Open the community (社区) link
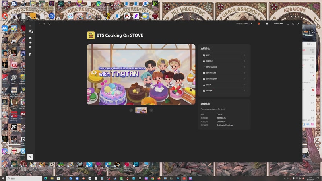Screen dimensions: 322x181 pyautogui.click(x=224, y=55)
